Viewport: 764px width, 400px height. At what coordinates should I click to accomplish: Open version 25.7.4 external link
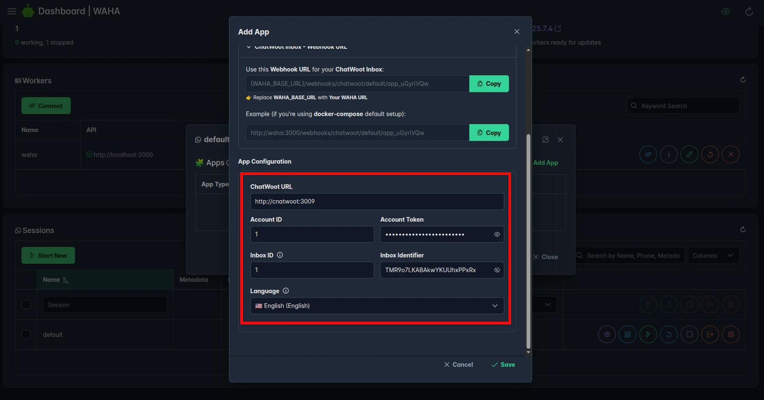546,29
